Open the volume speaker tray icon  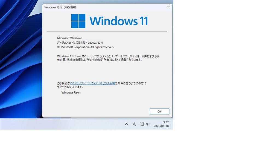[x=147, y=124]
